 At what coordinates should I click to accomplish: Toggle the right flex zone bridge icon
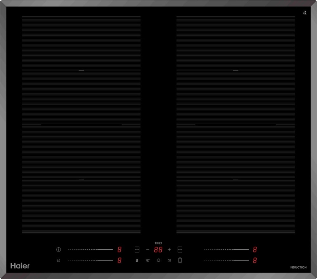(180, 250)
